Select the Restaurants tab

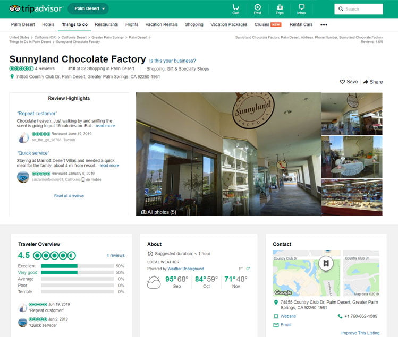pyautogui.click(x=106, y=25)
